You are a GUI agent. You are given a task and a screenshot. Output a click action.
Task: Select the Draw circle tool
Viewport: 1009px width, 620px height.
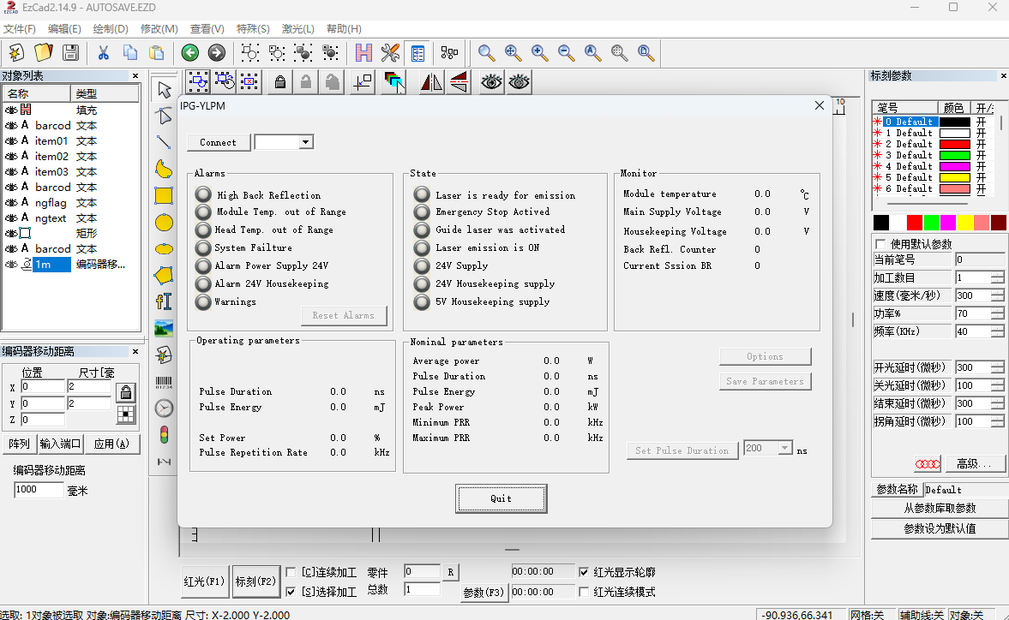164,223
